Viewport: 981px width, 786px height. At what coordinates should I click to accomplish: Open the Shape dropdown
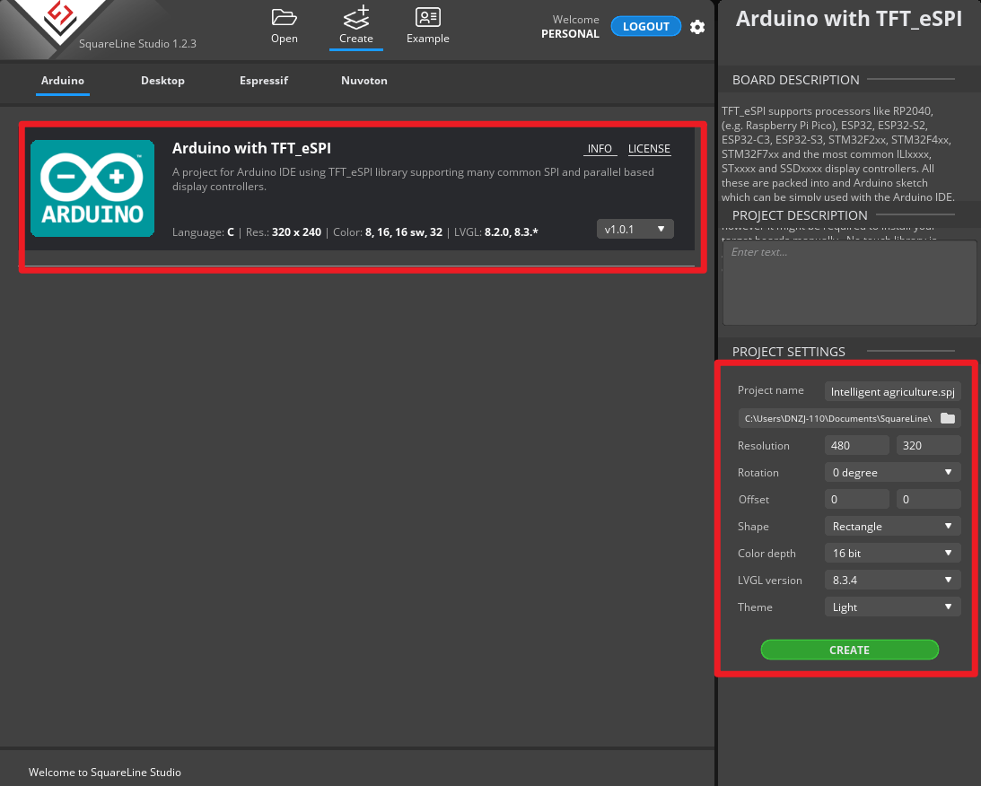(893, 527)
